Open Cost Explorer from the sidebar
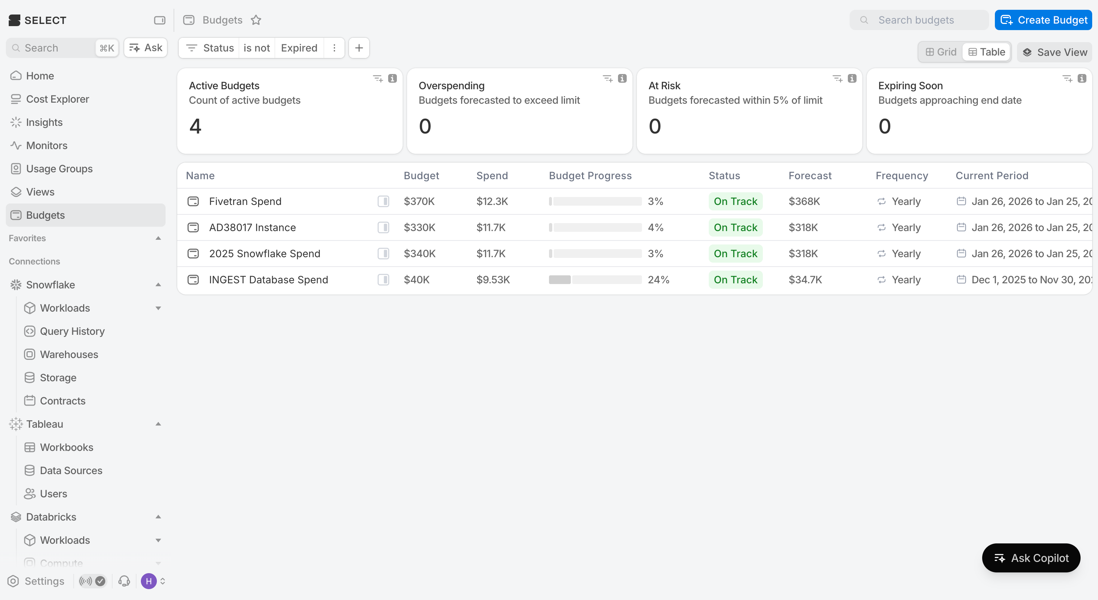The image size is (1098, 600). [57, 99]
